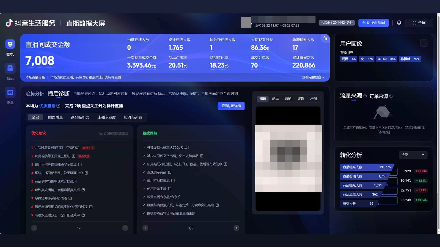Click help icon for 使用福袋等工具促进互动
This screenshot has width=440, height=247.
(x=73, y=156)
